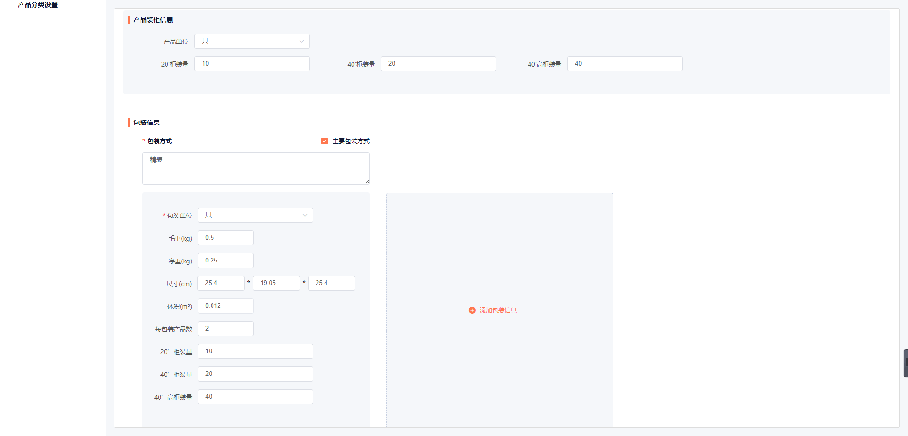Click the first 尺寸(cm) dimension field

(220, 283)
